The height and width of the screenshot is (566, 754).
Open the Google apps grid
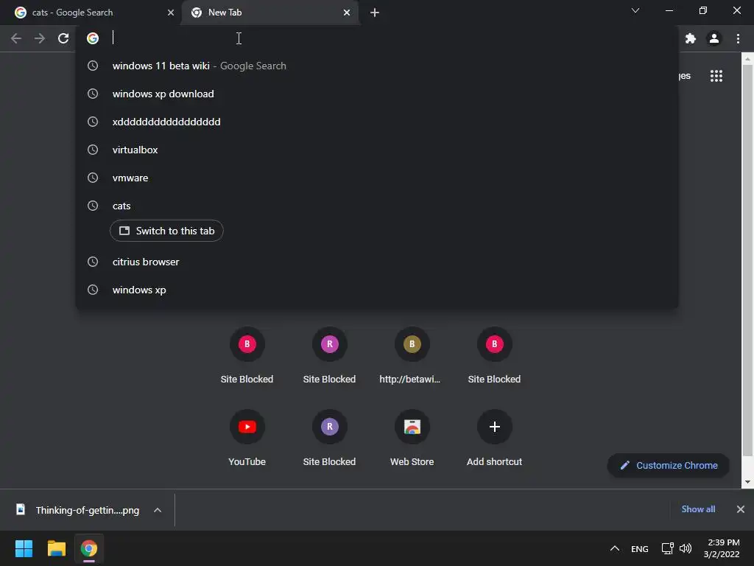(716, 76)
